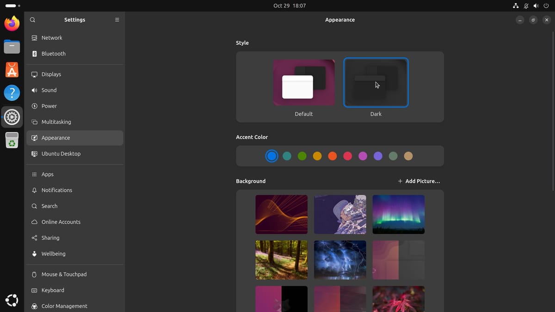Click the Multitasking icon in the sidebar
This screenshot has width=555, height=312.
point(34,122)
